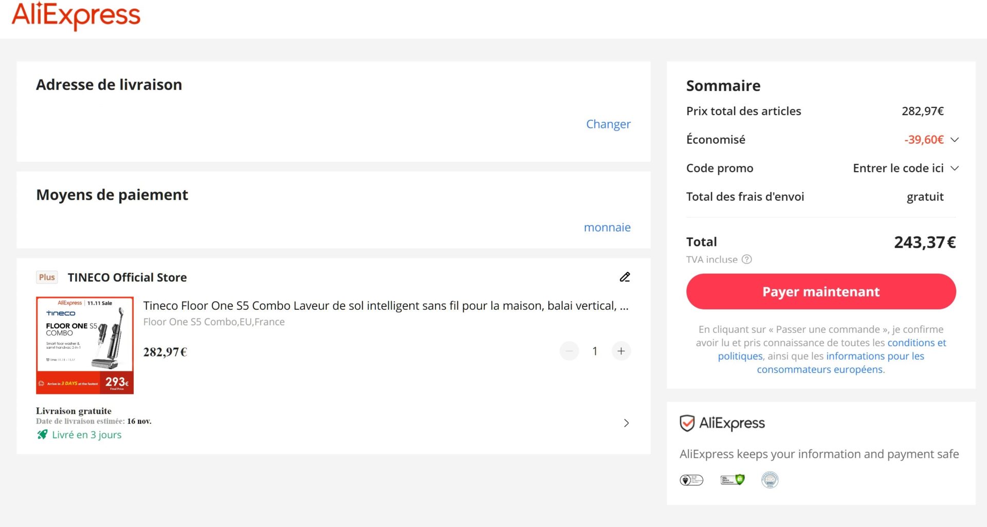Viewport: 987px width, 527px height.
Task: Click the Livré en 3 jours text
Action: pos(87,435)
